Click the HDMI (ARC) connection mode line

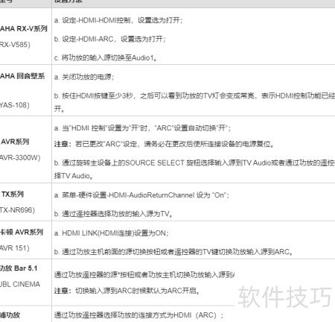click(138, 315)
